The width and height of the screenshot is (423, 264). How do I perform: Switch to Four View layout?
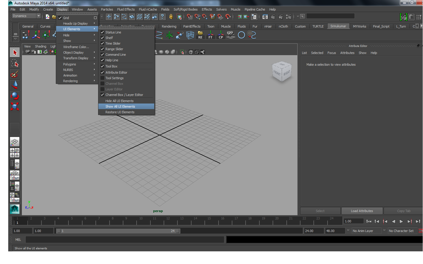pyautogui.click(x=15, y=153)
